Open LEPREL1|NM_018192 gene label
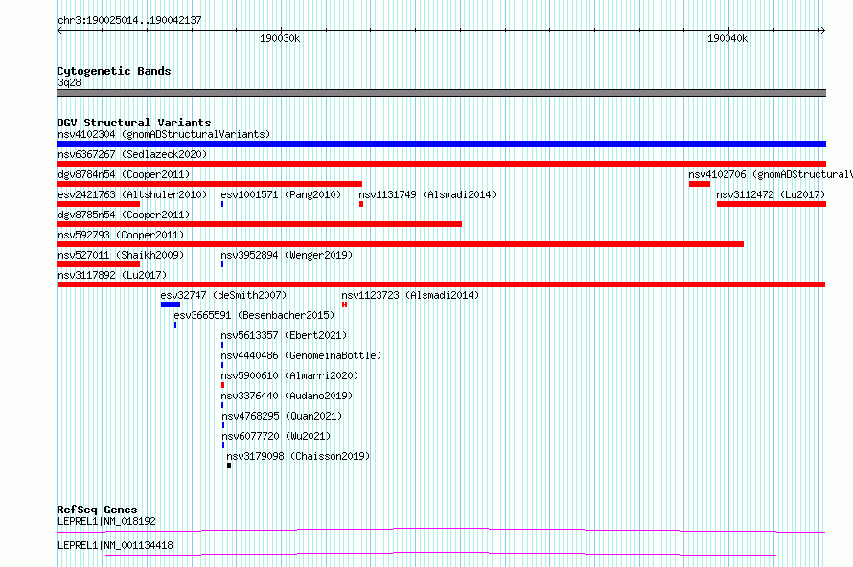This screenshot has width=853, height=567. tap(106, 521)
